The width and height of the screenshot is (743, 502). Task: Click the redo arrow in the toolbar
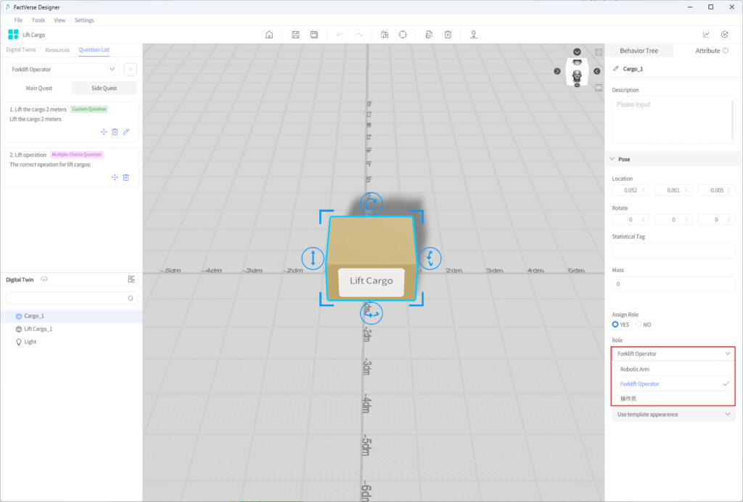358,35
